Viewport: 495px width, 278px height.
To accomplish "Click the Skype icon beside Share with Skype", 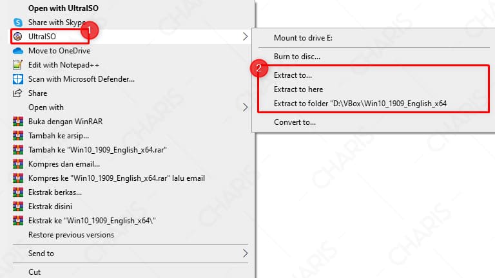I will 18,23.
